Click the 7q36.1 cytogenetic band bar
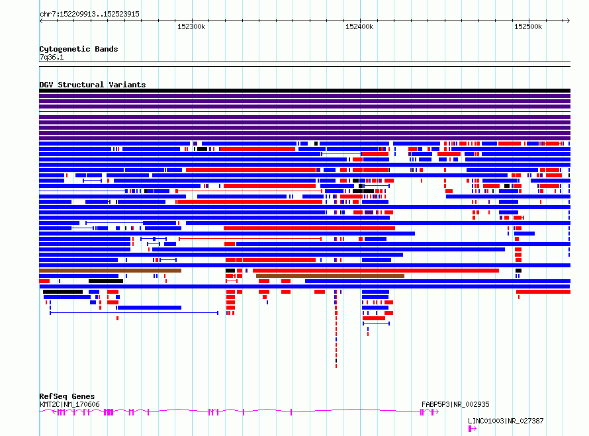This screenshot has width=589, height=436. coord(304,64)
